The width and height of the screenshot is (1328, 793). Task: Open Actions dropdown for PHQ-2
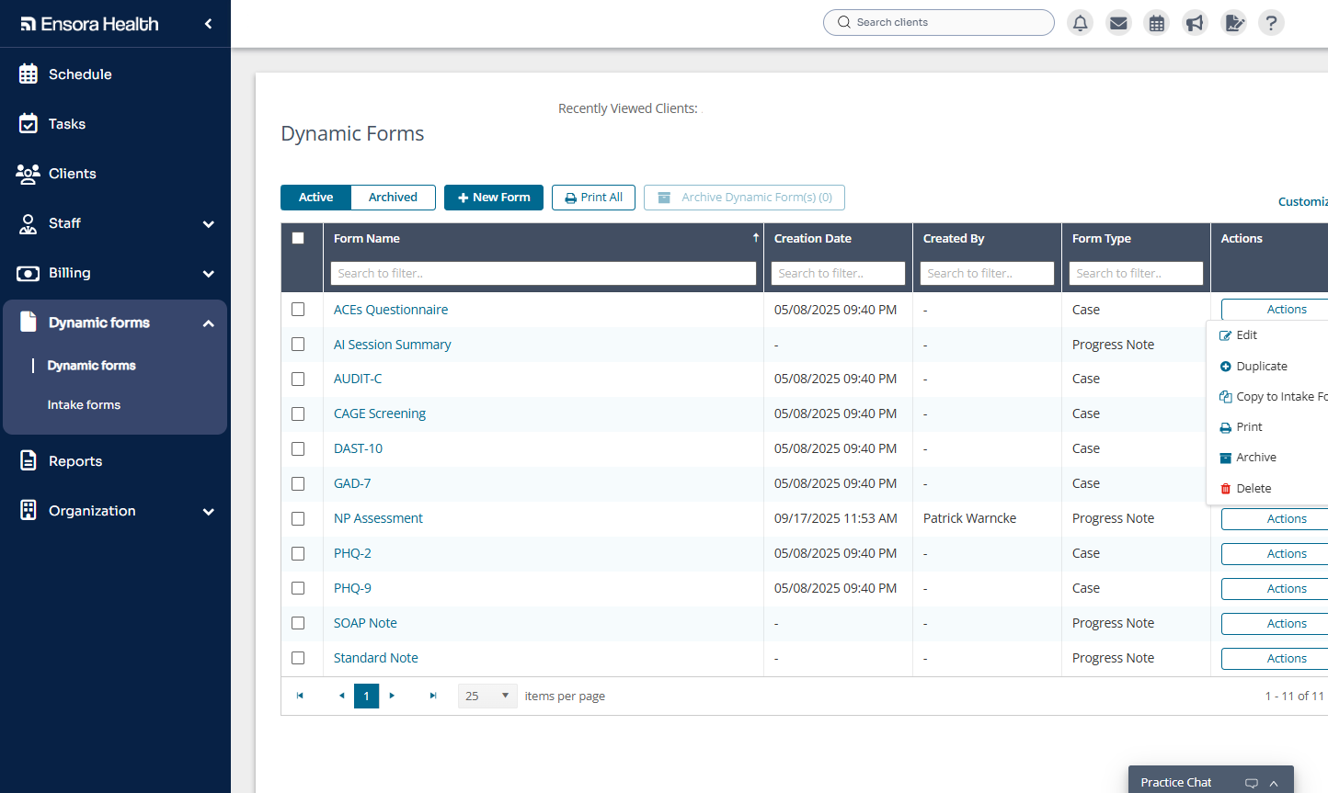pos(1275,554)
